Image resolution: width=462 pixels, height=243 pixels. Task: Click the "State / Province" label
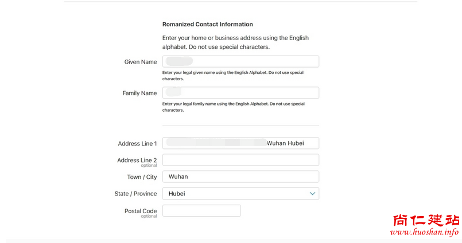(x=135, y=194)
